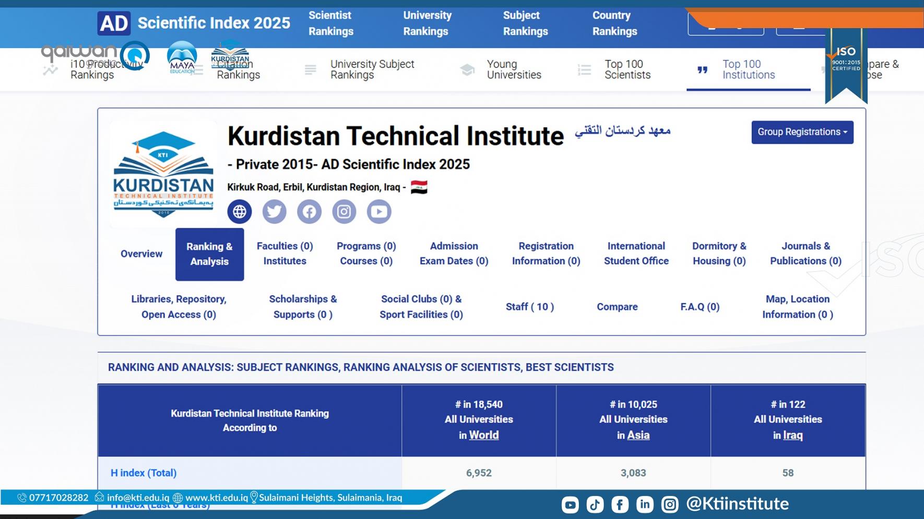The width and height of the screenshot is (924, 519).
Task: Switch to the Overview tab
Action: (x=141, y=254)
